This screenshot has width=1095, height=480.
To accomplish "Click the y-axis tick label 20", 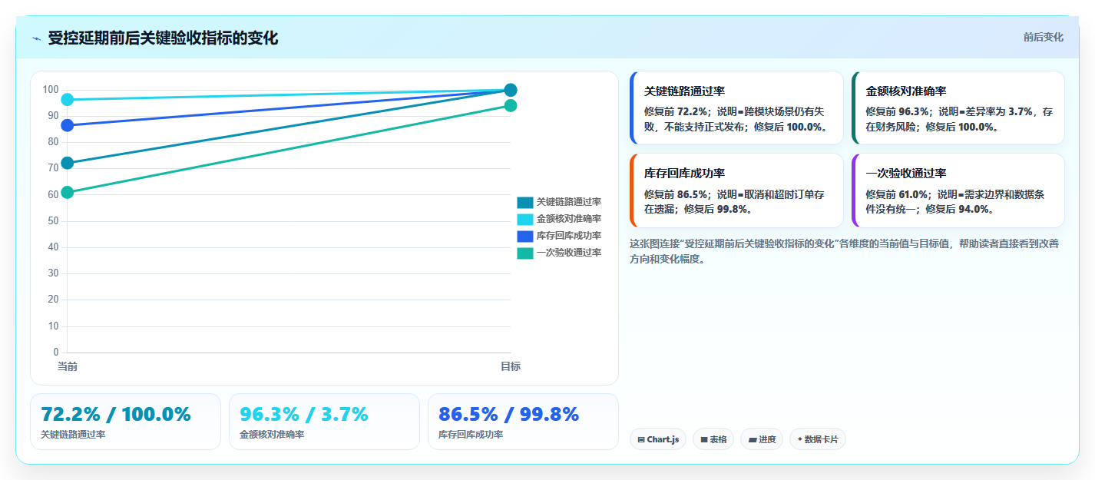I will (x=53, y=300).
